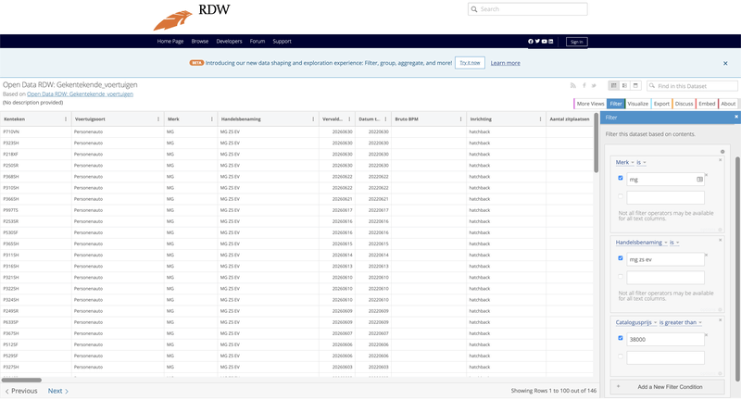Open Developers in the nav bar

coord(229,42)
